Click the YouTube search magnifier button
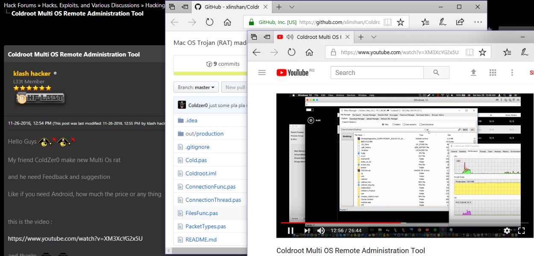The height and width of the screenshot is (256, 534). (x=436, y=73)
